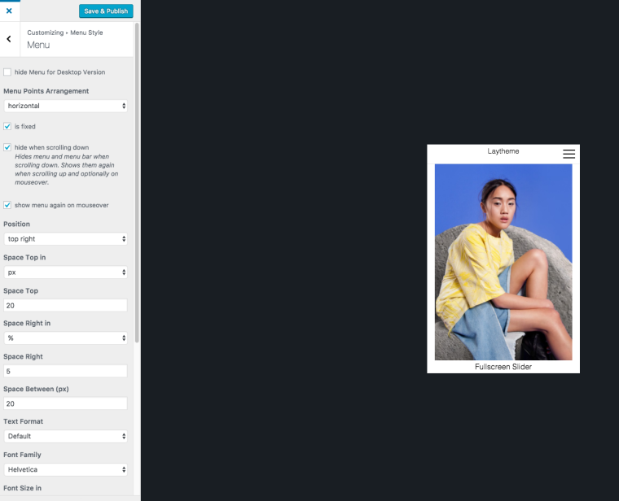Viewport: 619px width, 501px height.
Task: Close the Customizer with the X icon
Action: click(9, 11)
